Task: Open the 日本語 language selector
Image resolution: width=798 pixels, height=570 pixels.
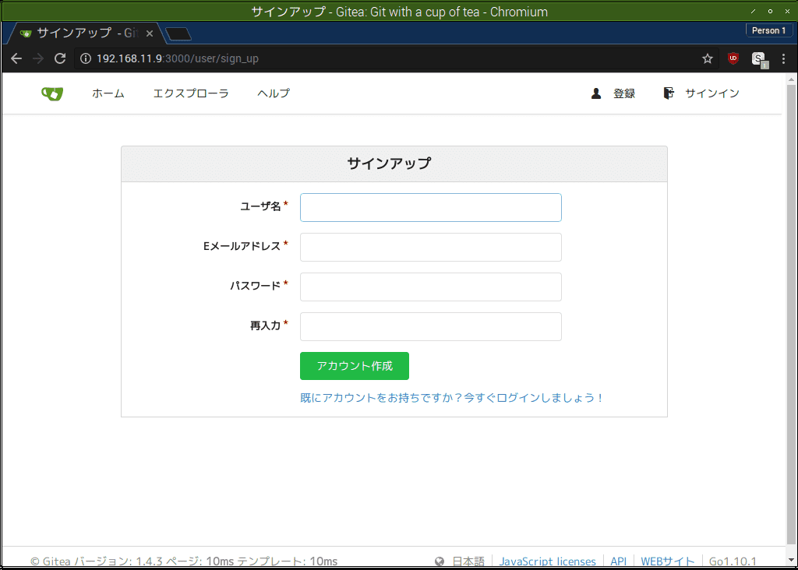Action: pos(468,560)
